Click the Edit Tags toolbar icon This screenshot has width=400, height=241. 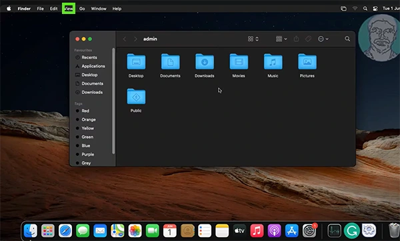point(308,39)
